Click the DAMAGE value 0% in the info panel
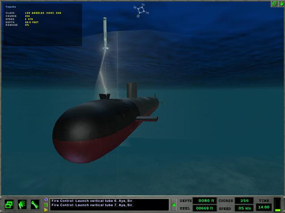The height and width of the screenshot is (213, 285). pos(27,25)
